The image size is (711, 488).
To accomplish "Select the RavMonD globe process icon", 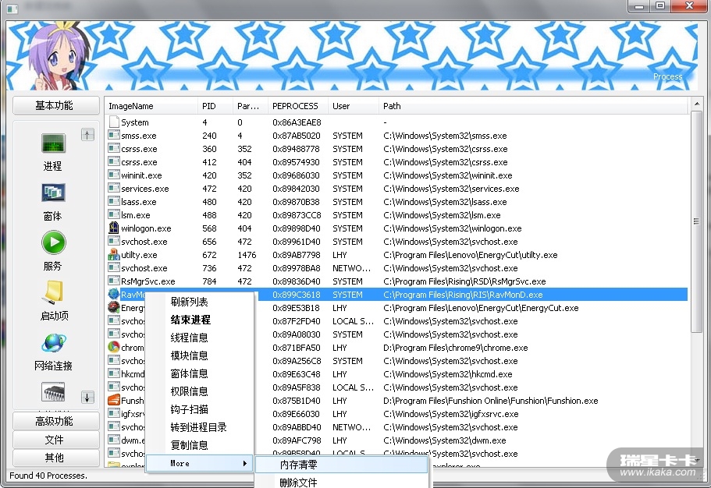I will pos(114,294).
